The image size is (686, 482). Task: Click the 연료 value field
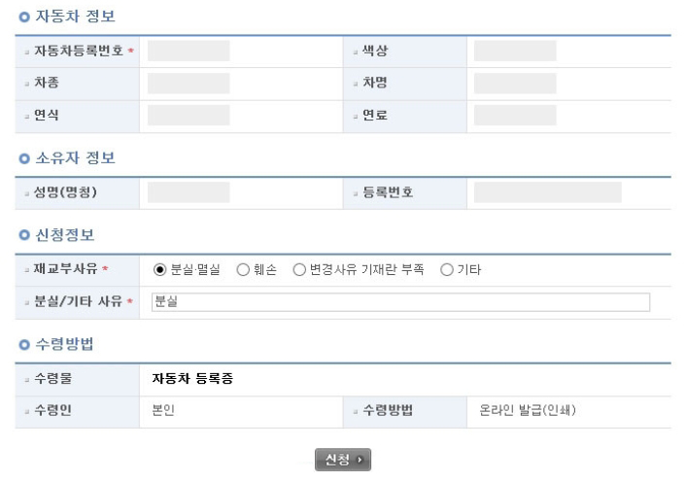pyautogui.click(x=515, y=116)
